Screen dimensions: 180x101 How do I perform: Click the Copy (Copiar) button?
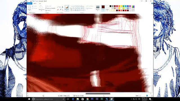coord(35,8)
